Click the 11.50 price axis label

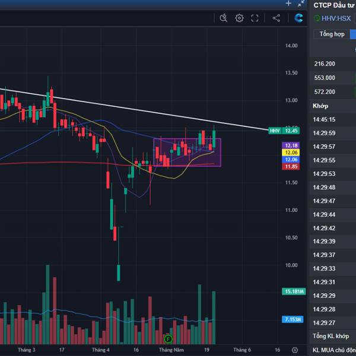(x=291, y=183)
